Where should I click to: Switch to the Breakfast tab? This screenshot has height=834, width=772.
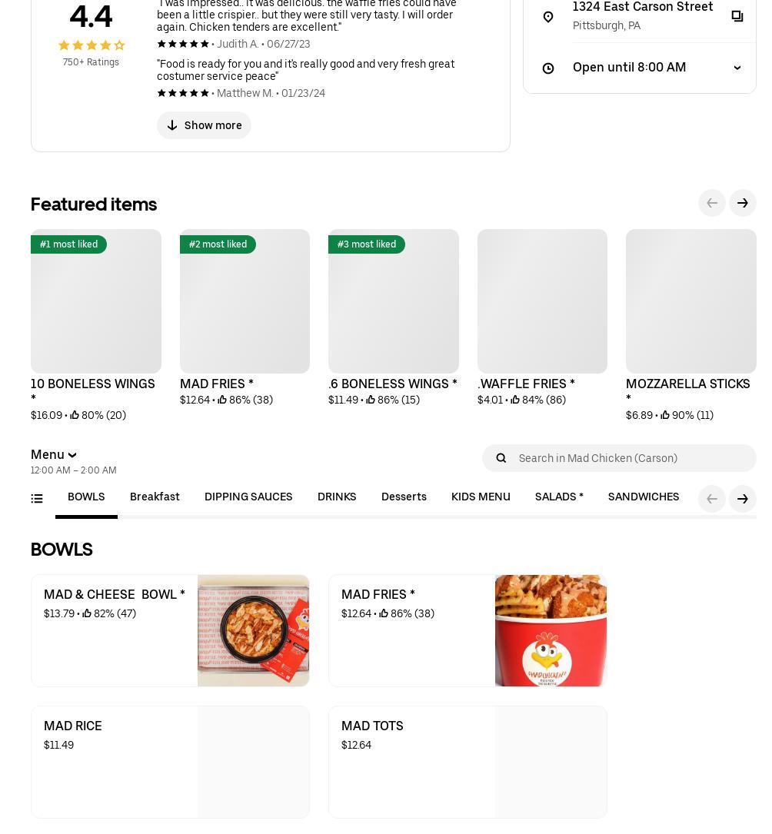point(155,497)
